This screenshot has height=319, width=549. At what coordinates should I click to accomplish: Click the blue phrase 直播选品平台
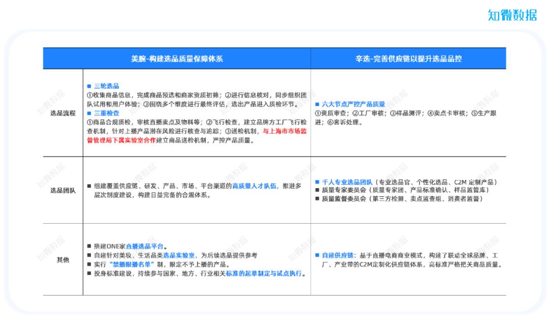click(144, 246)
